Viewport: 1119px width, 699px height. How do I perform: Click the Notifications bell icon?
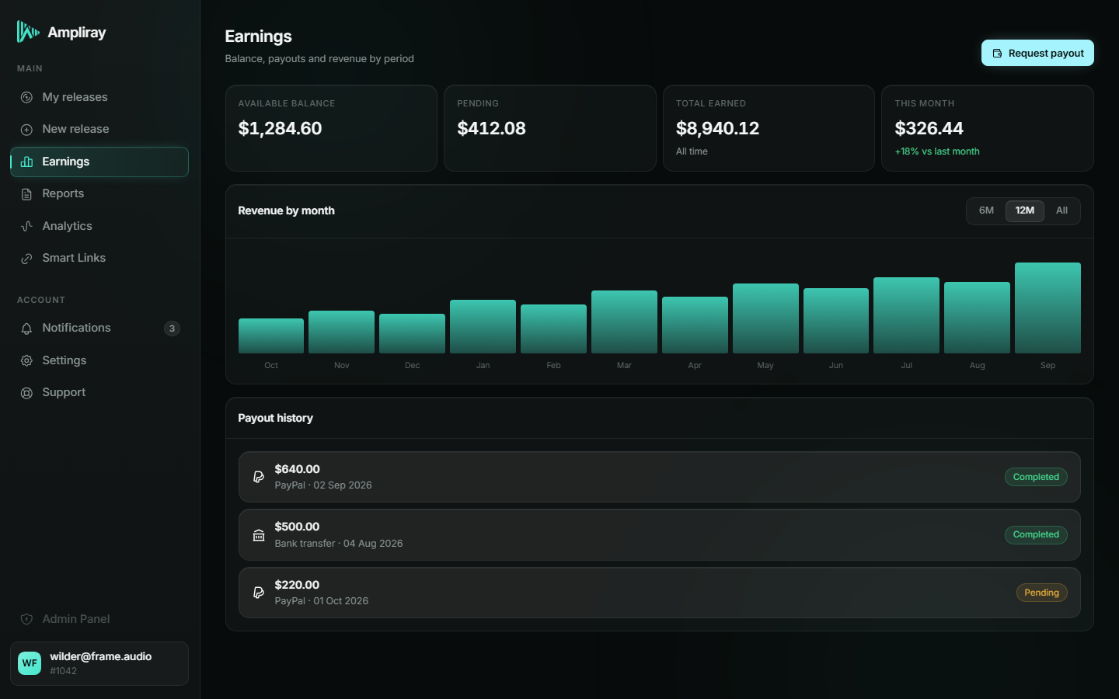pyautogui.click(x=26, y=329)
